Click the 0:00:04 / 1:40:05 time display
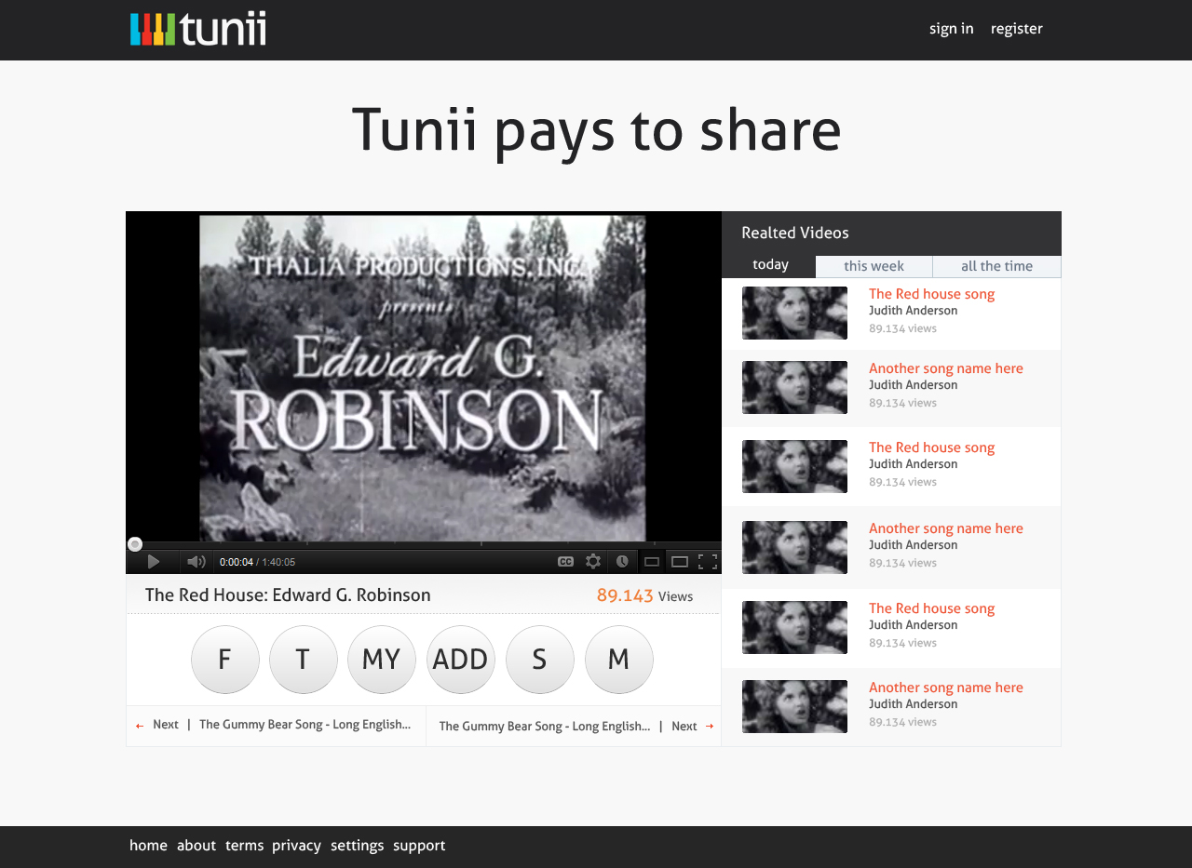This screenshot has width=1192, height=868. [257, 562]
